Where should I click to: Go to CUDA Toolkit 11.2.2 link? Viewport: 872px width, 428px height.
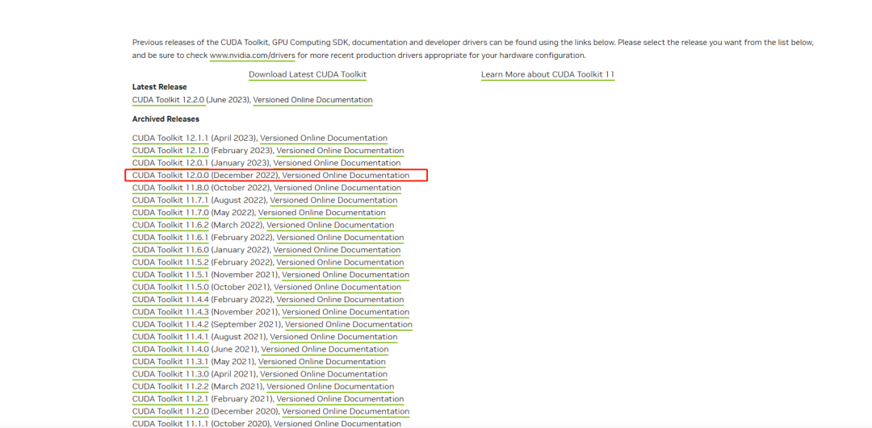click(170, 386)
